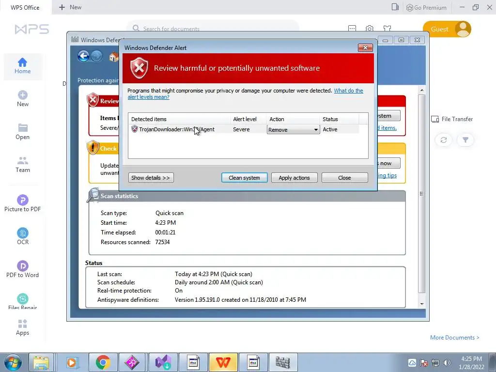Click the More Documents link
496x372 pixels.
point(454,338)
